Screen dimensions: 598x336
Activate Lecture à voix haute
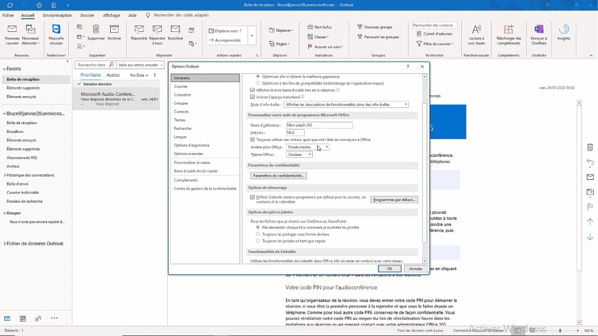pyautogui.click(x=476, y=35)
